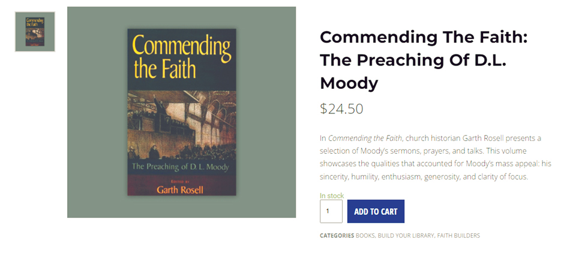Image resolution: width=570 pixels, height=255 pixels.
Task: Click the In stock status label
Action: (332, 196)
